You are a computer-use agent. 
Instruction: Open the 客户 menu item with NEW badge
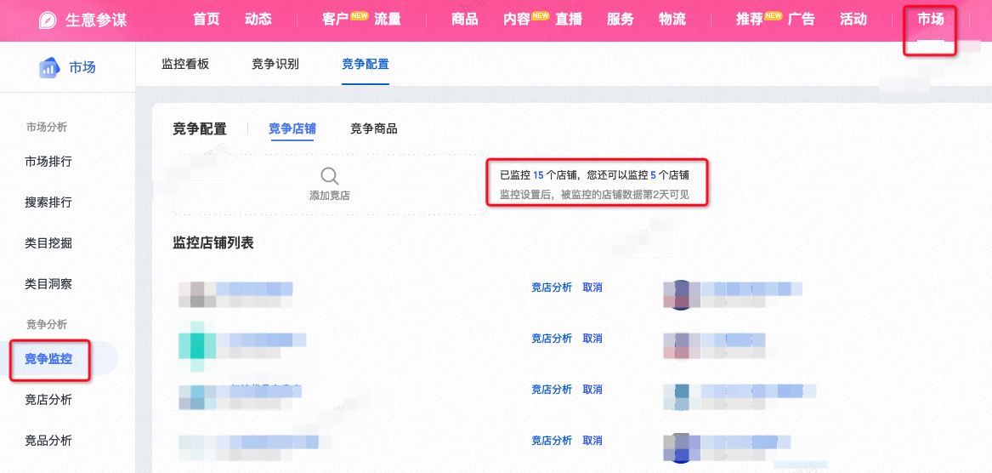pos(335,19)
